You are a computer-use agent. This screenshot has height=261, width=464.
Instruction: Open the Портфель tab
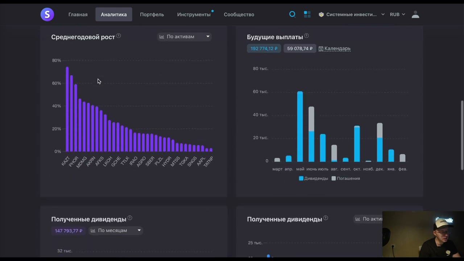click(152, 14)
